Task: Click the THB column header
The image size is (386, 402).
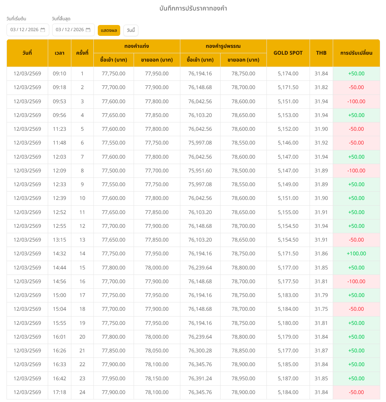Action: tap(321, 53)
